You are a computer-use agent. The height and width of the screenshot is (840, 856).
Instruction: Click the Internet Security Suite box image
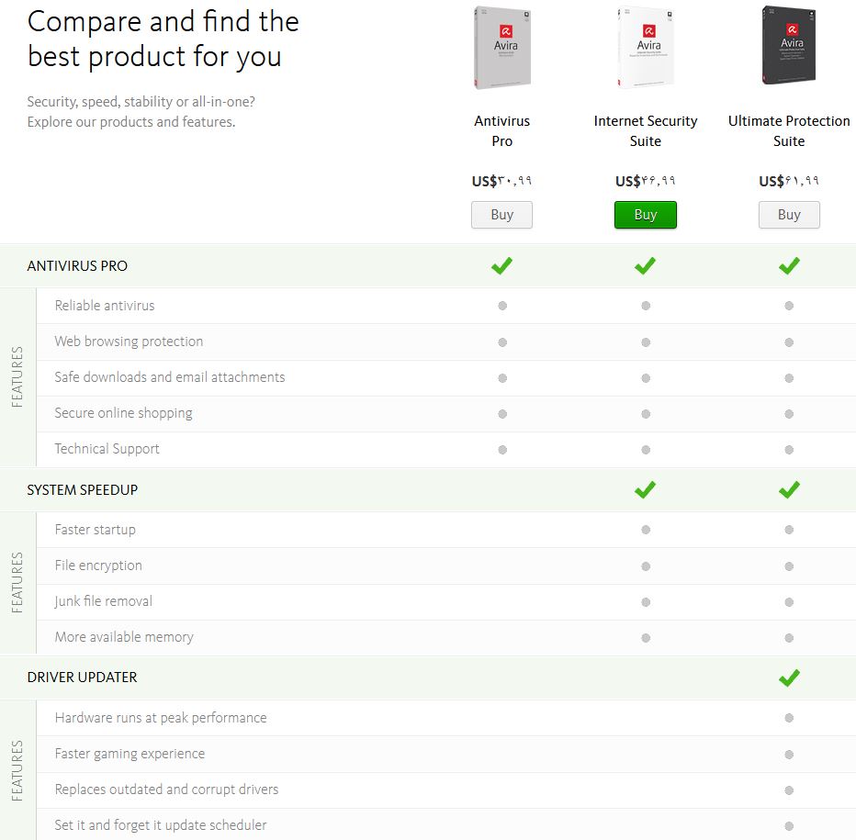click(645, 48)
